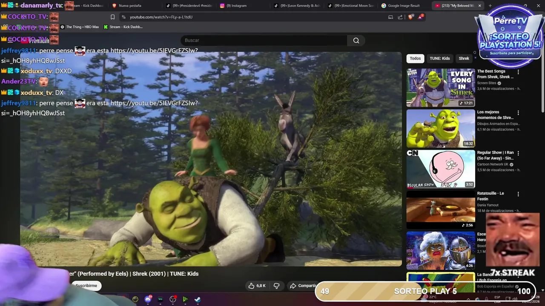Click the site settings icon beside the URL
The width and height of the screenshot is (545, 306).
[123, 17]
